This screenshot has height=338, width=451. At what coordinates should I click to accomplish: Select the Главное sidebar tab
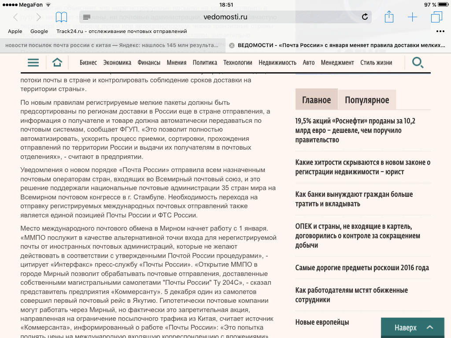pyautogui.click(x=316, y=99)
